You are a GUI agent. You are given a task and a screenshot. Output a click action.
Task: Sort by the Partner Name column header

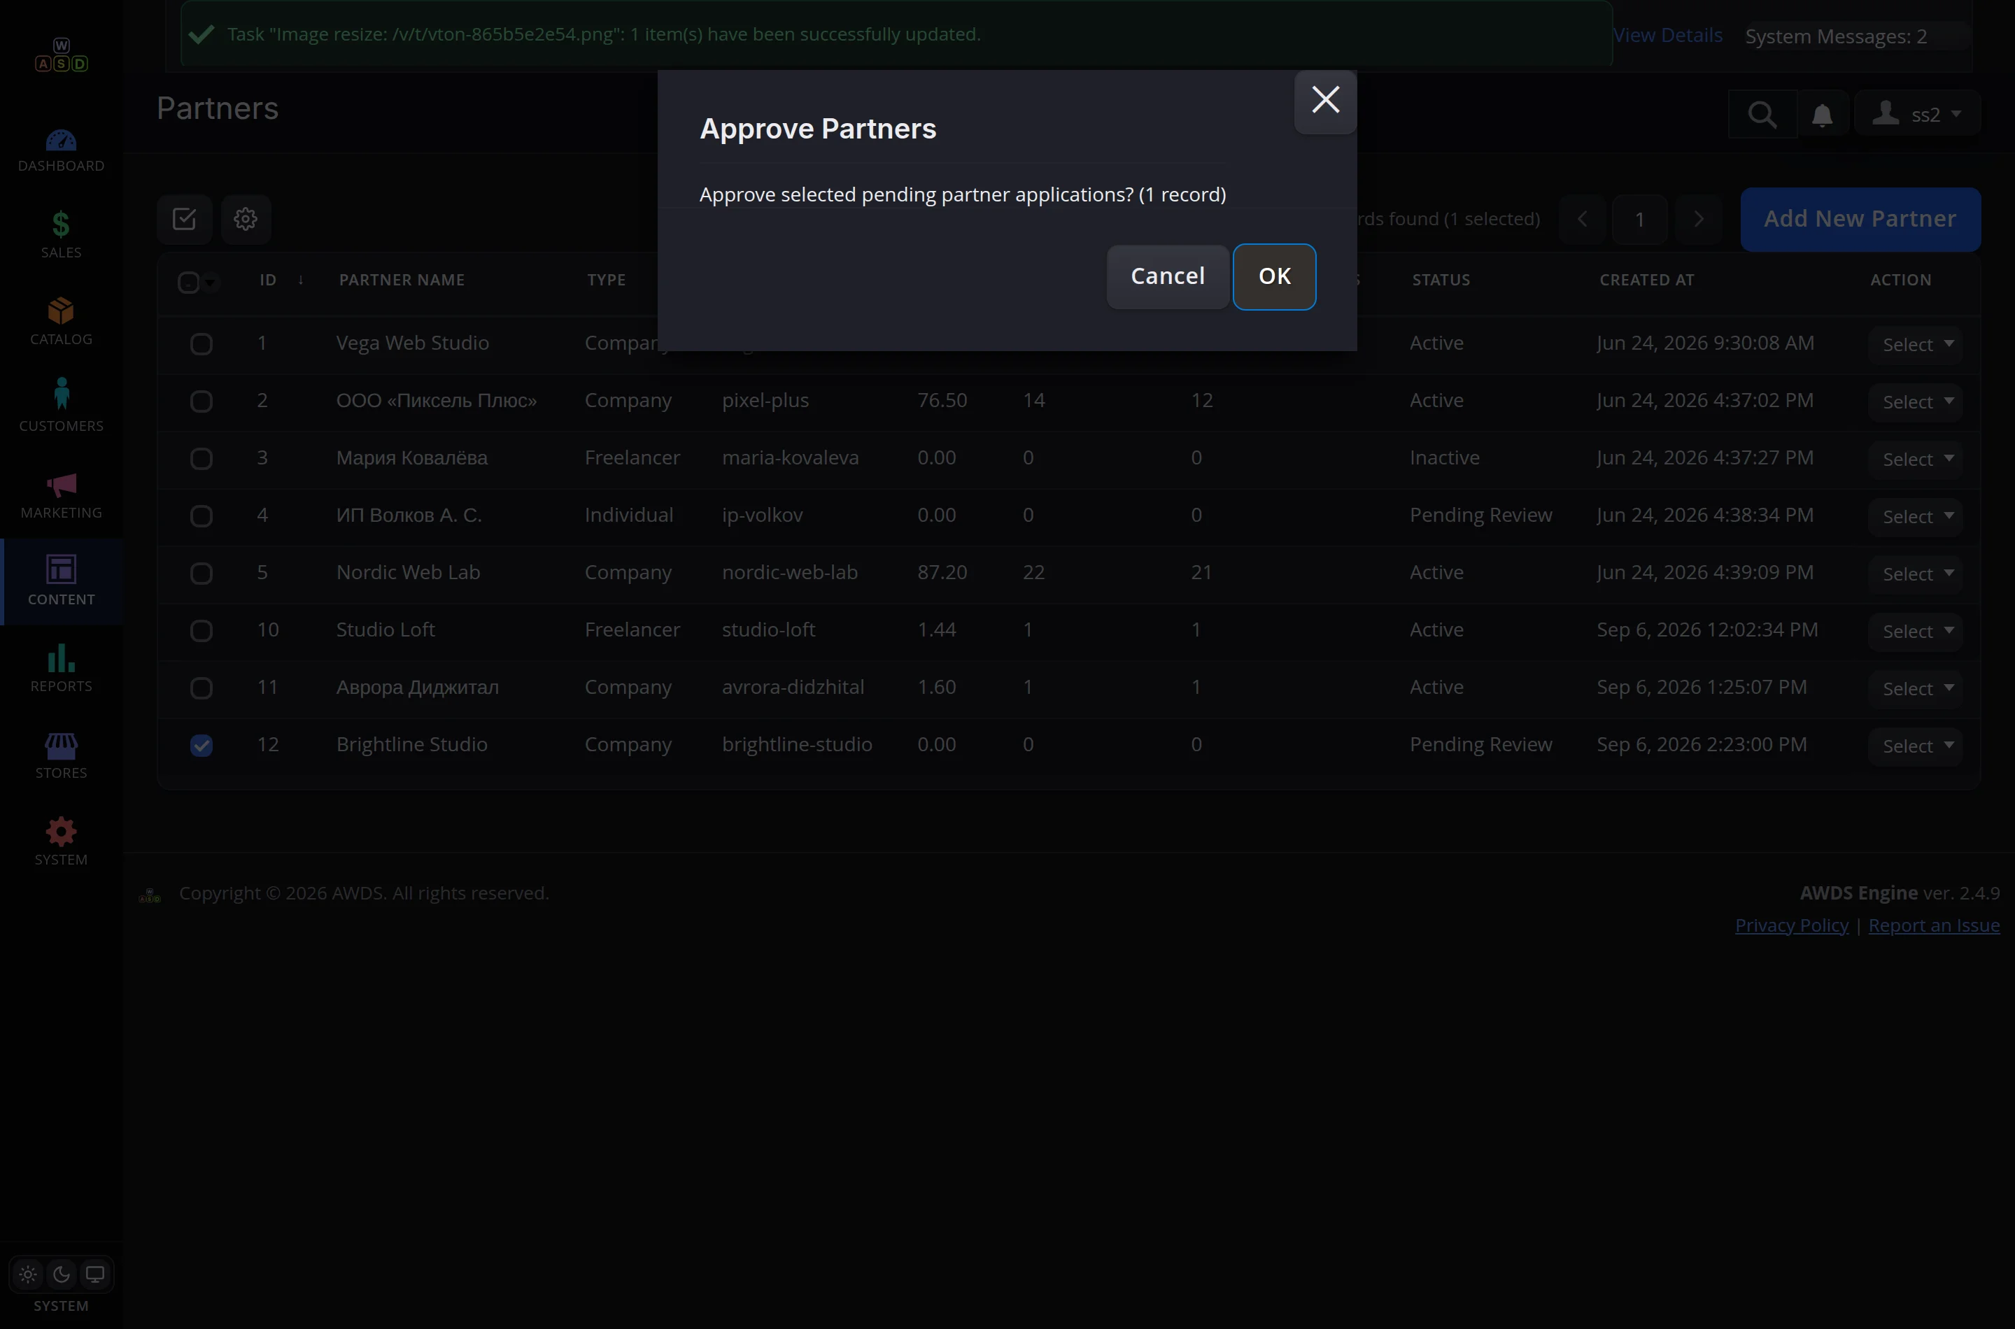click(x=402, y=280)
